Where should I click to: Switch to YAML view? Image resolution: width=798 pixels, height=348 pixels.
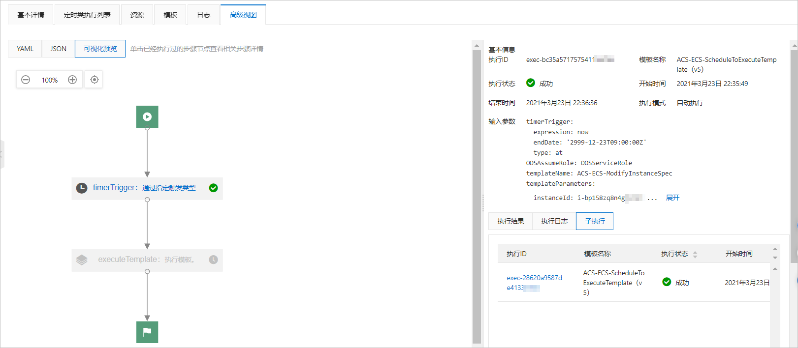(25, 49)
